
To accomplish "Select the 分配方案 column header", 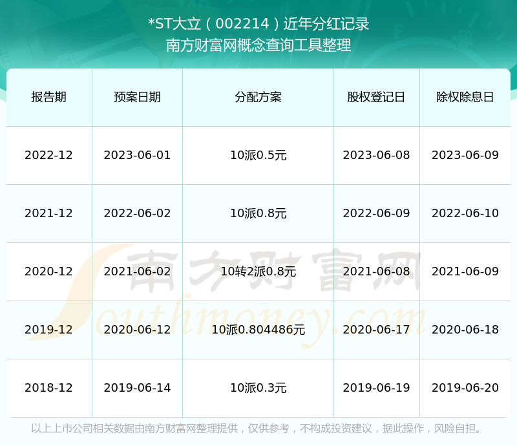I will tap(258, 97).
